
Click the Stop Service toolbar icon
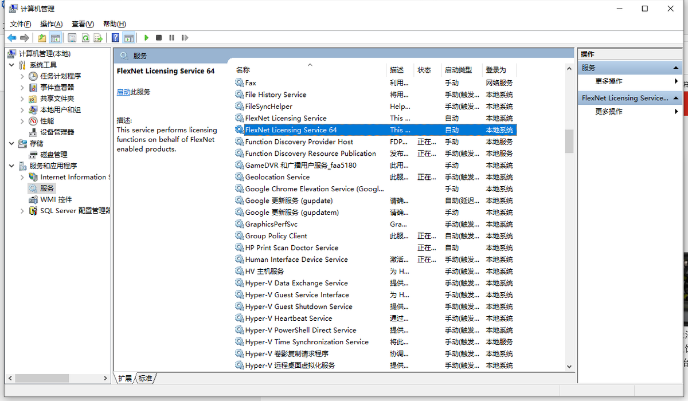pyautogui.click(x=159, y=38)
